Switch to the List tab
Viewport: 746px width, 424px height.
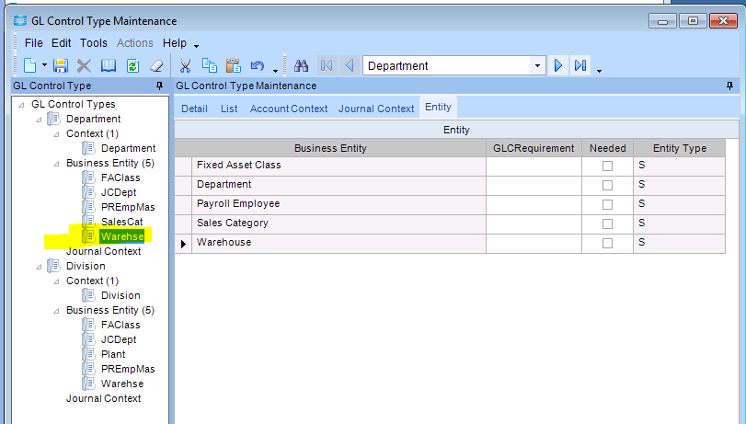pos(229,109)
